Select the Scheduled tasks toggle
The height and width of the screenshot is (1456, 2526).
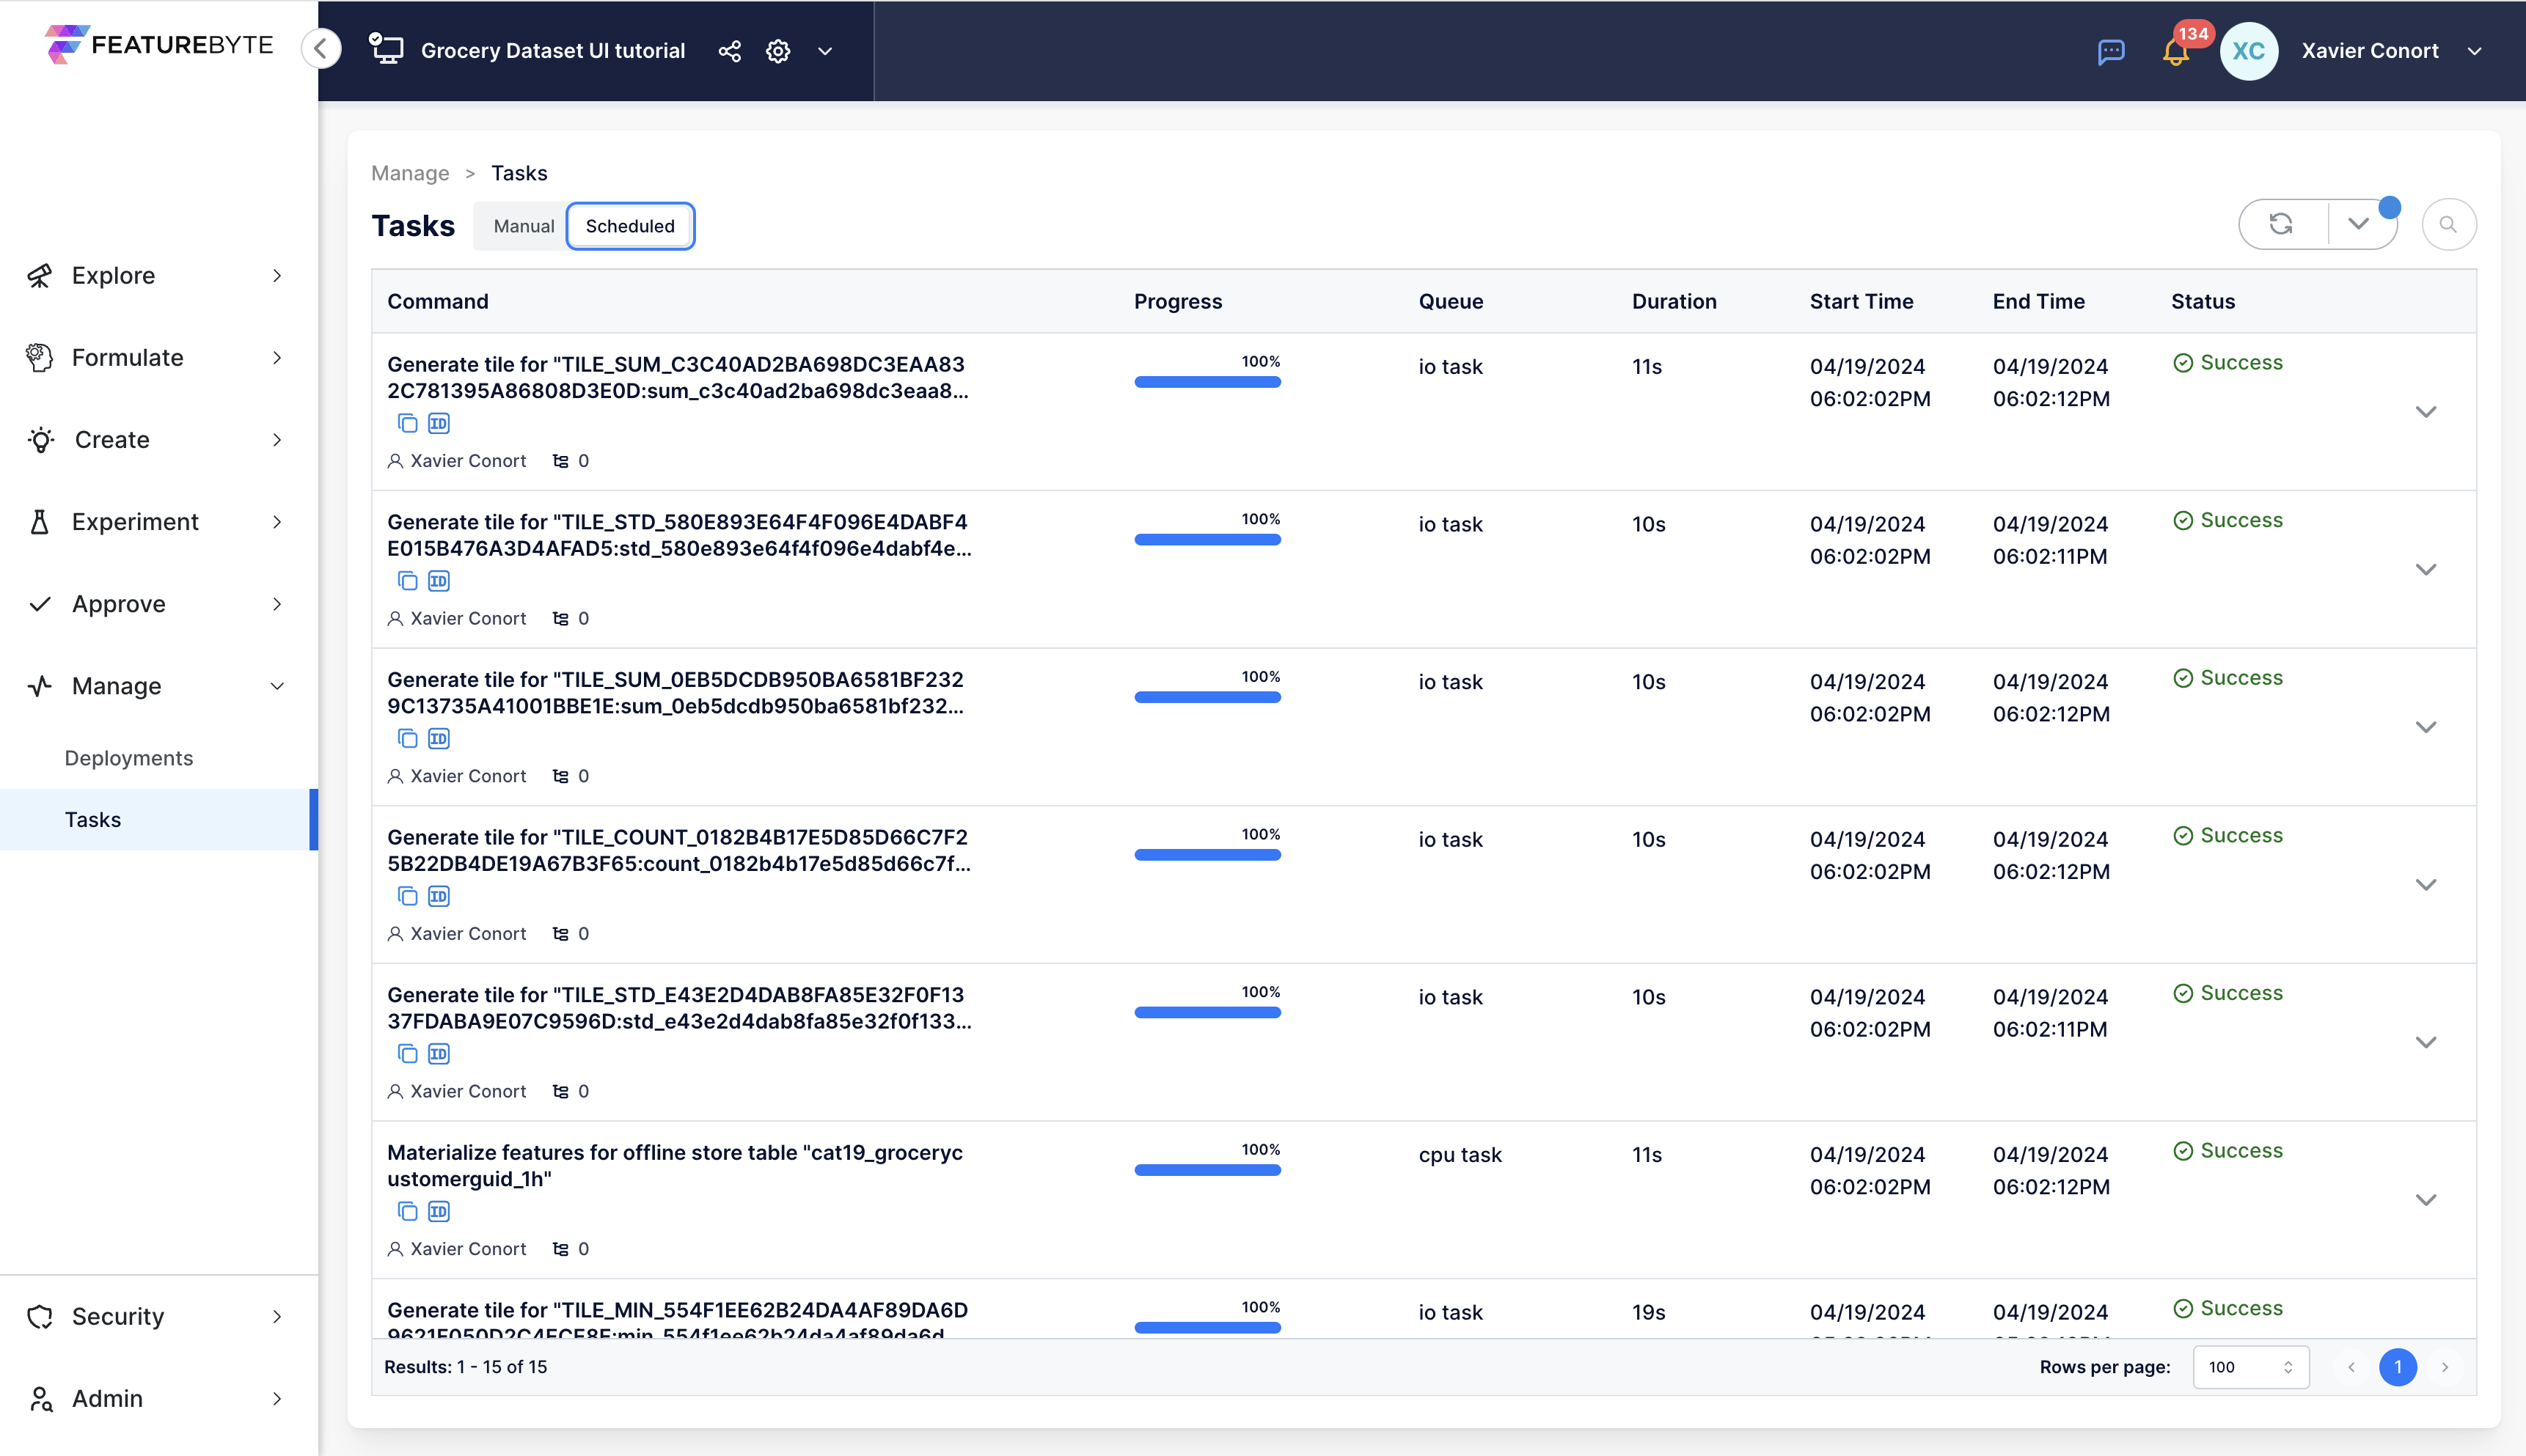[630, 226]
